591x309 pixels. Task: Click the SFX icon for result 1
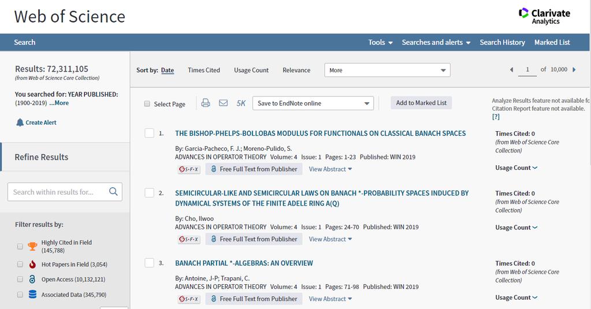[189, 169]
